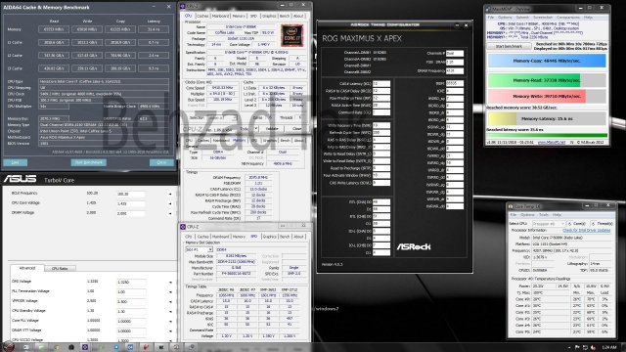This screenshot has width=626, height=352.
Task: Click the BCLK Frequency input field in TurboV
Action: pos(130,194)
